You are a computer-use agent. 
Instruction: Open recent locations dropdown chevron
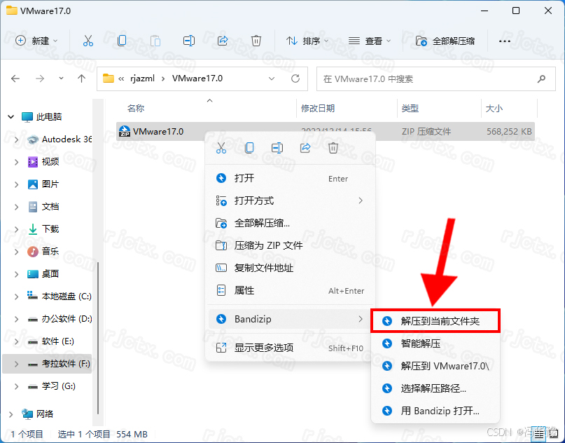61,79
